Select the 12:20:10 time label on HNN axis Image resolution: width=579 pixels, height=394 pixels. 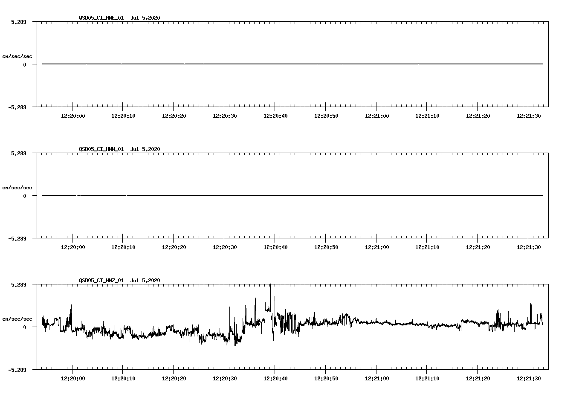[123, 247]
